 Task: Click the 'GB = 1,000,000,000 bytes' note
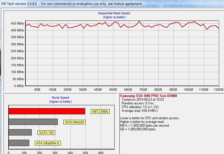click(138, 129)
